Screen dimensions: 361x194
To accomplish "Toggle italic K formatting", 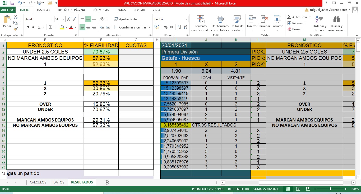I will tap(33, 27).
